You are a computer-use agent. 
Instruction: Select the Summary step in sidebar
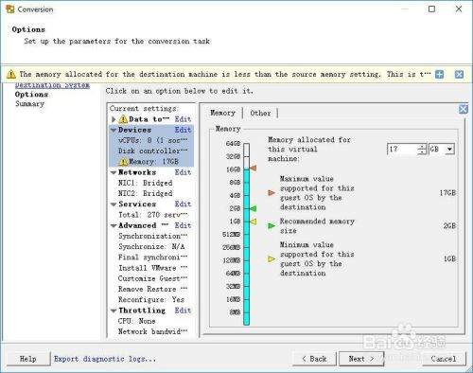tap(29, 104)
